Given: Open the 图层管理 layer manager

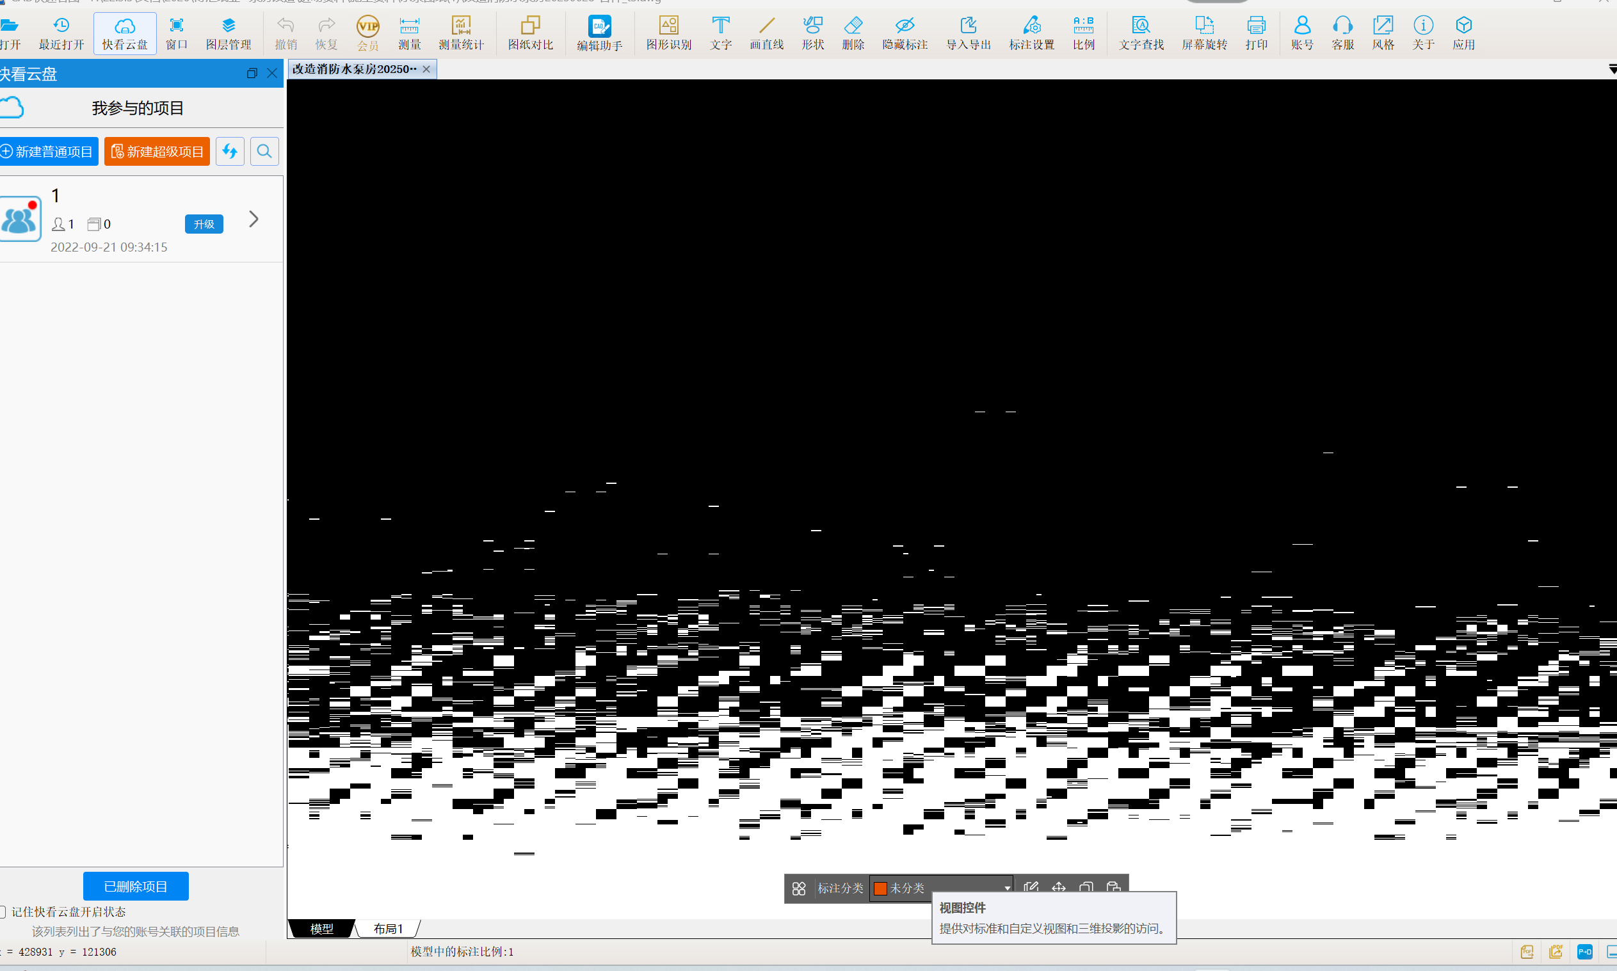Looking at the screenshot, I should pos(229,33).
